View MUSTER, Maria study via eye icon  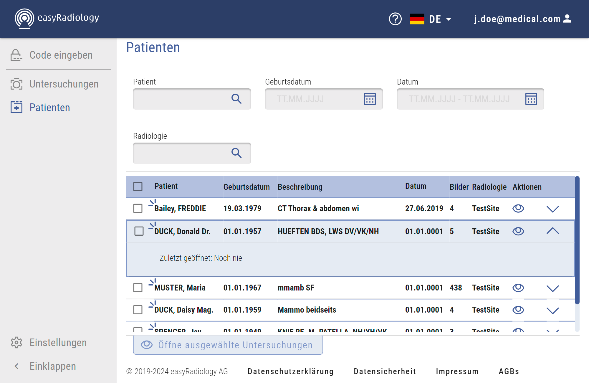[x=518, y=288]
